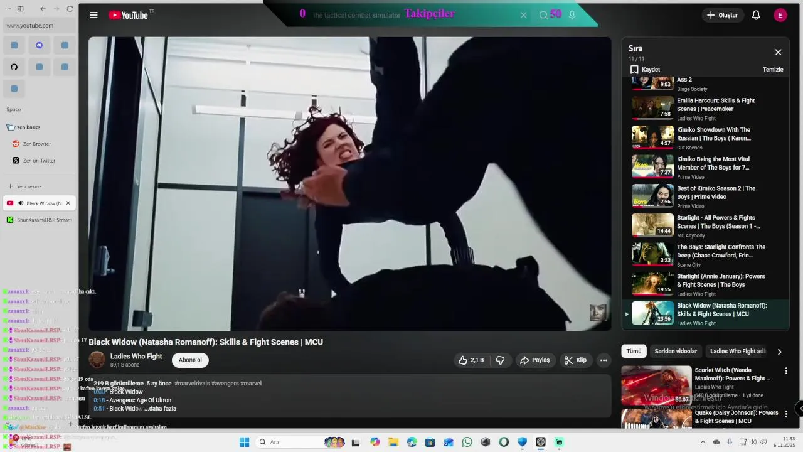Open the pinned Discord tab
This screenshot has width=803, height=452.
[x=40, y=45]
